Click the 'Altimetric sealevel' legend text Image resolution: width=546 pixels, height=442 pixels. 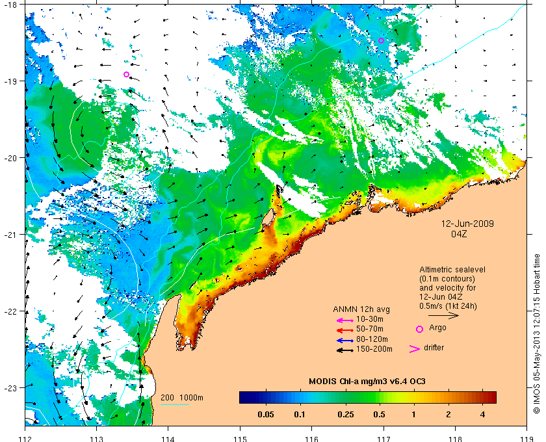(x=452, y=270)
